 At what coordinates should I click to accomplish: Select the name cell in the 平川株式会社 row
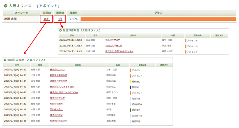(x=109, y=109)
